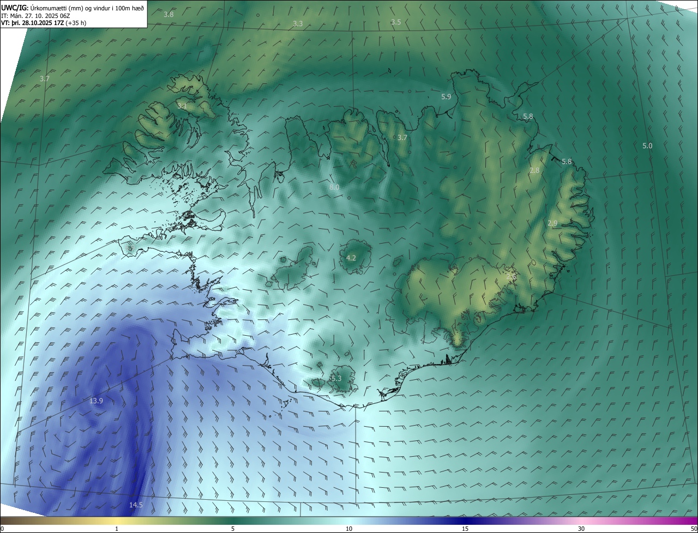Screen dimensions: 698x533
Task: Click the 10 tick on the color scale
Action: coord(349,529)
